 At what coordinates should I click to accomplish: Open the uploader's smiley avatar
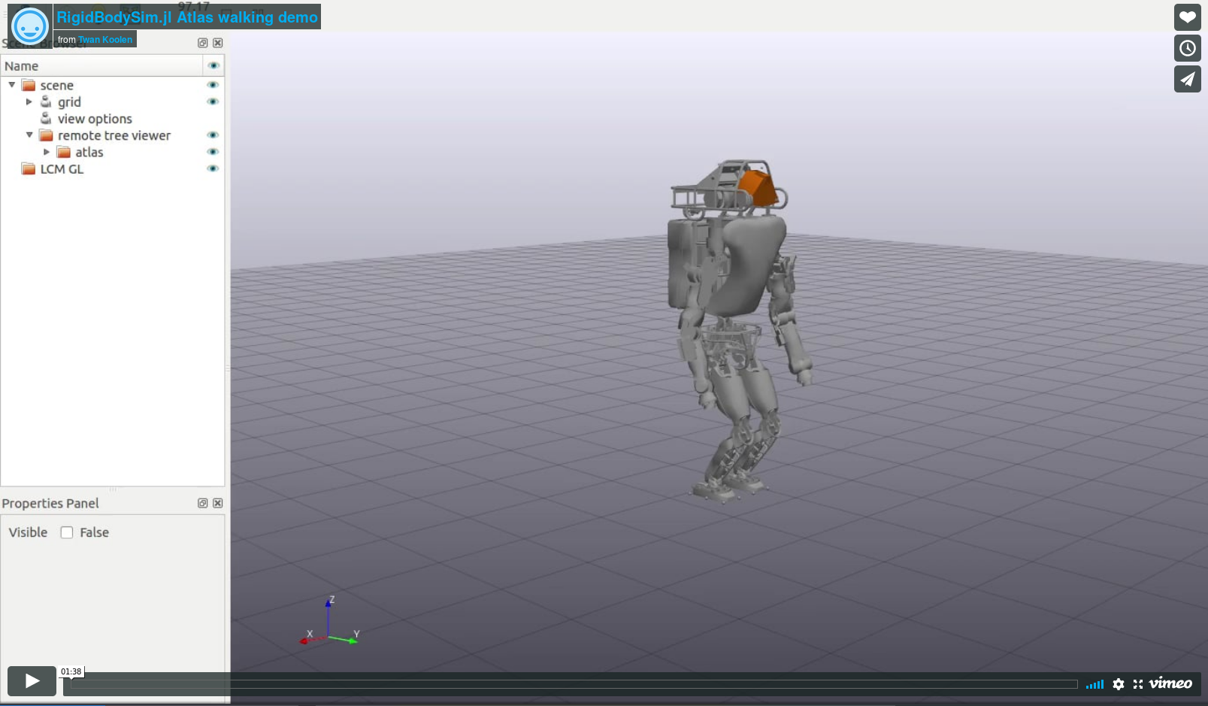click(30, 26)
